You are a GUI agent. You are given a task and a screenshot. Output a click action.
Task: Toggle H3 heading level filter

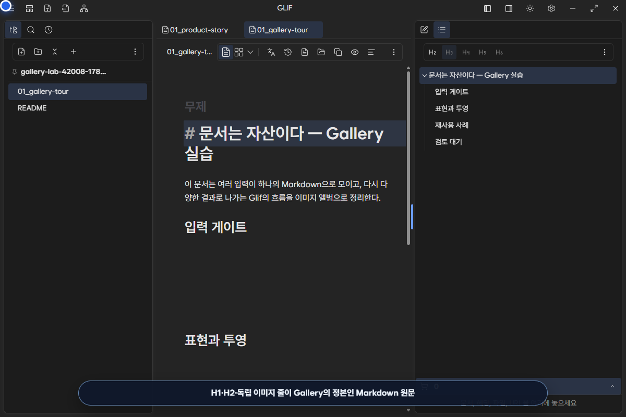coord(449,52)
